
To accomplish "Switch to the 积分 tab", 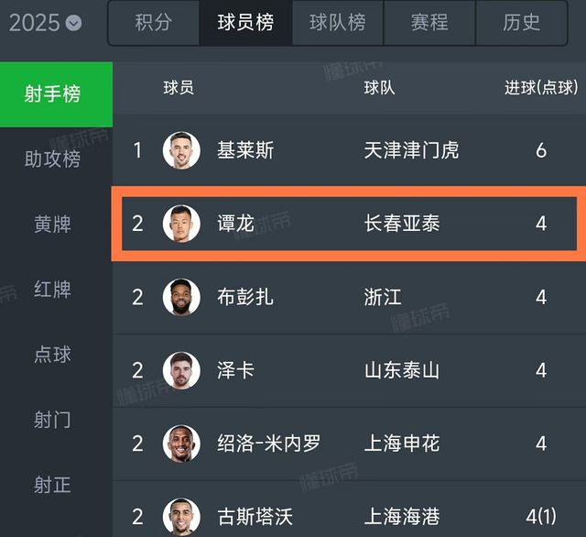I will pos(153,23).
